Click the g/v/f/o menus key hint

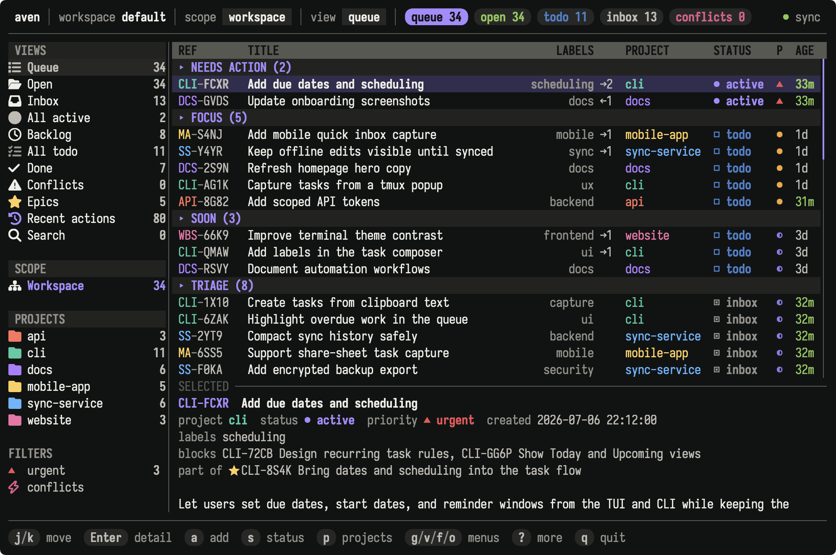(x=452, y=537)
